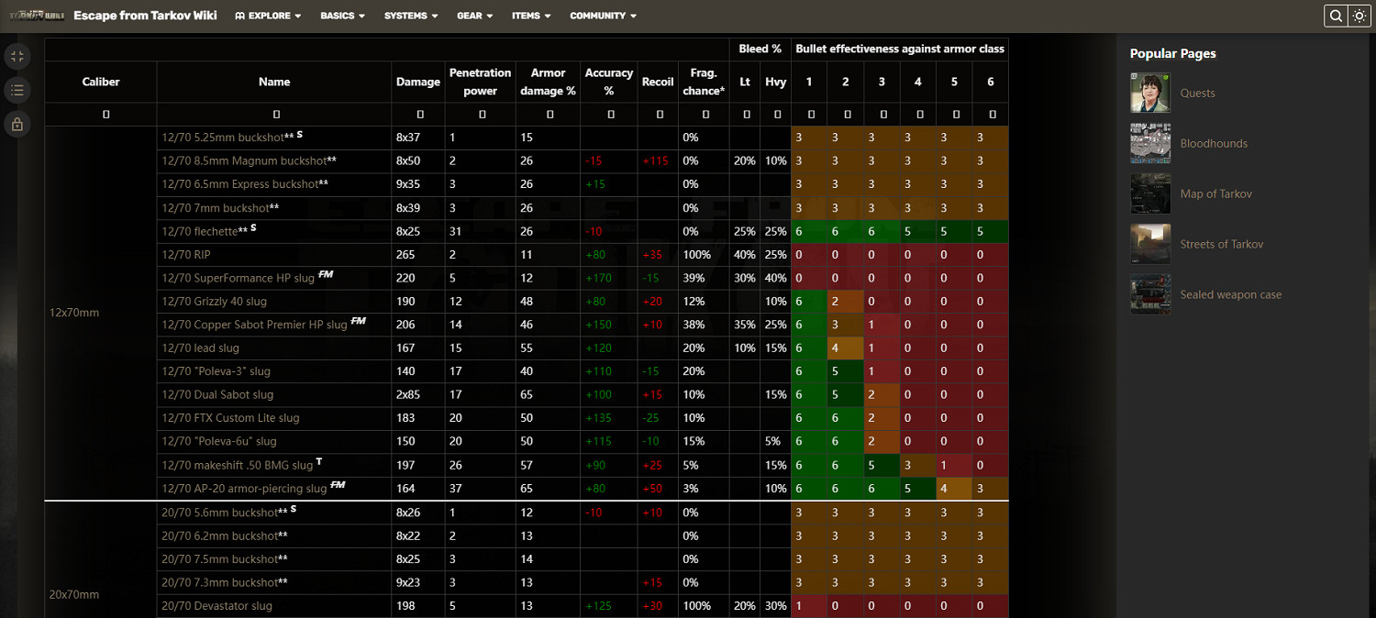Open the Systems menu in navigation bar
1376x618 pixels.
410,16
